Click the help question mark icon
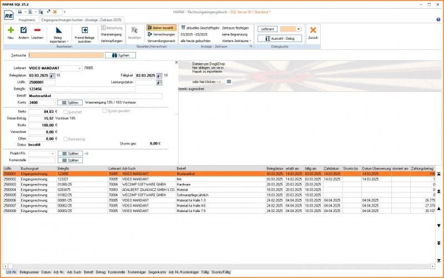Screen dimensions: 444x278 click(438, 19)
